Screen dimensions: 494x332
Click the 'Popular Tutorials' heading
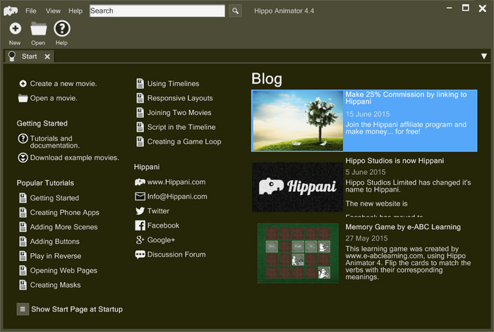pyautogui.click(x=45, y=183)
